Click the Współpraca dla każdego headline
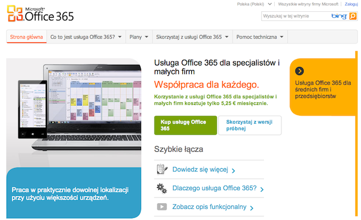 point(206,85)
